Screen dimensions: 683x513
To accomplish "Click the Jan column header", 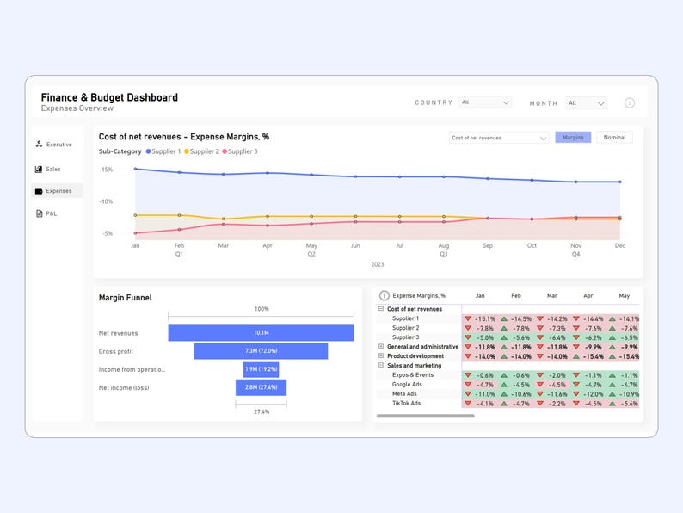I will [480, 295].
